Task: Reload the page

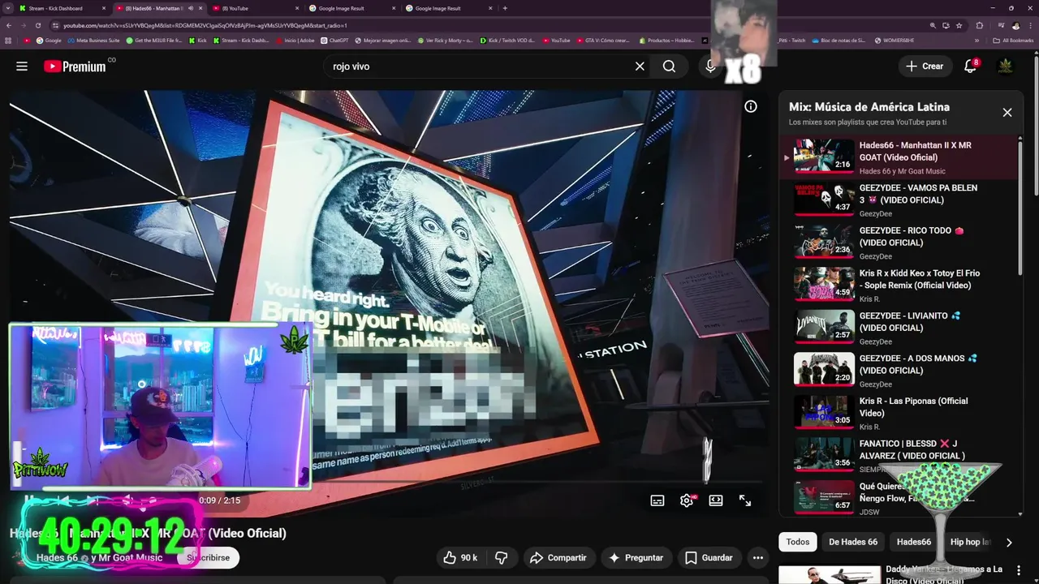Action: 38,25
